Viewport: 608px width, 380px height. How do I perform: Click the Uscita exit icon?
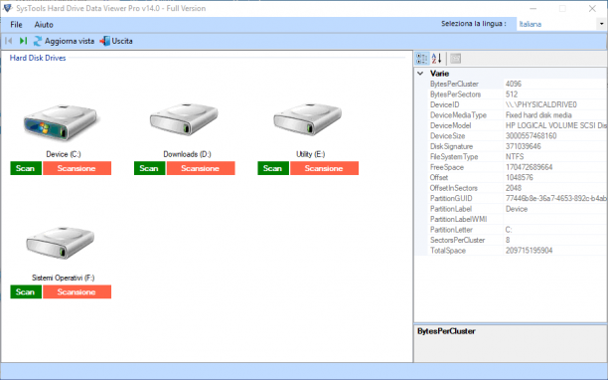point(104,41)
